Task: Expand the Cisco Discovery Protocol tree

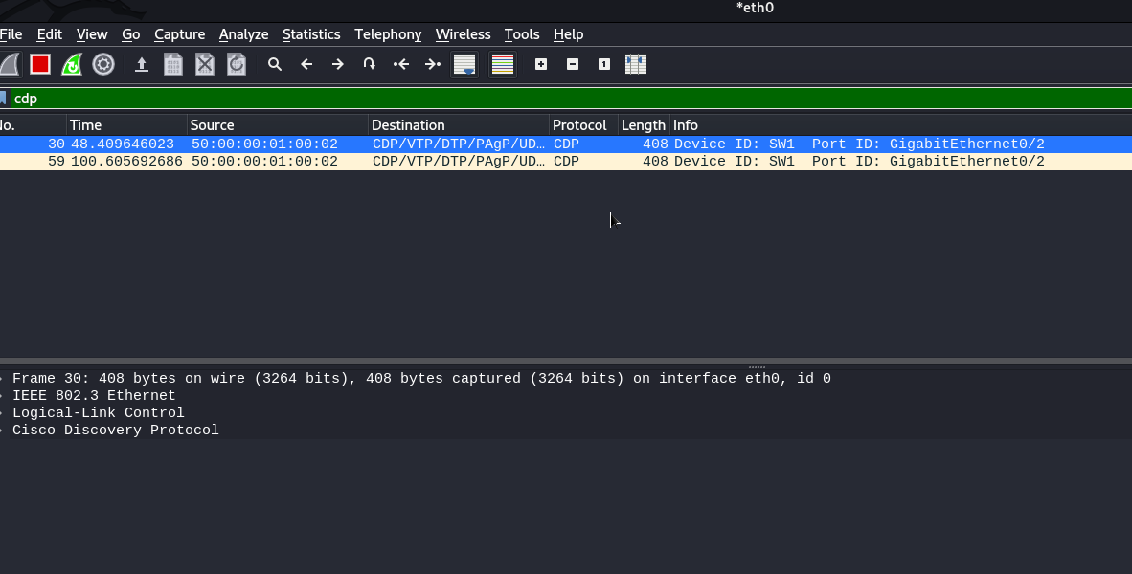Action: point(3,430)
